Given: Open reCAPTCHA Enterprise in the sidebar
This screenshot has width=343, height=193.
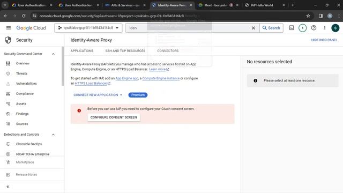Looking at the screenshot, I should pyautogui.click(x=32, y=154).
